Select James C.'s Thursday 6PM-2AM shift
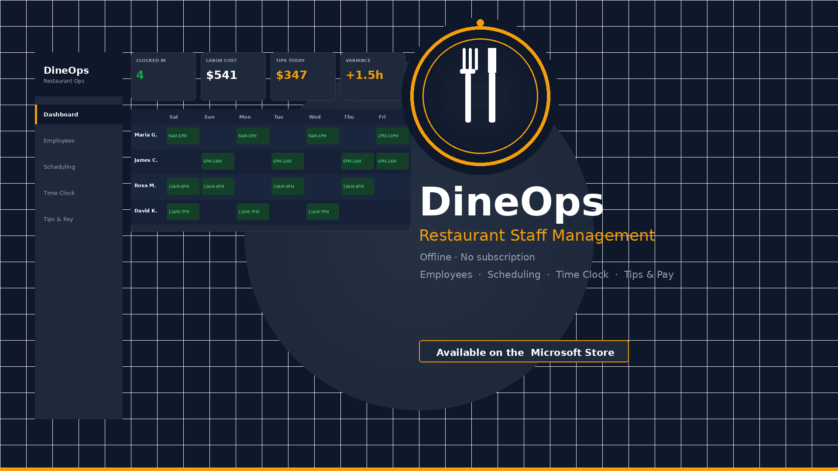The width and height of the screenshot is (838, 471). click(357, 161)
